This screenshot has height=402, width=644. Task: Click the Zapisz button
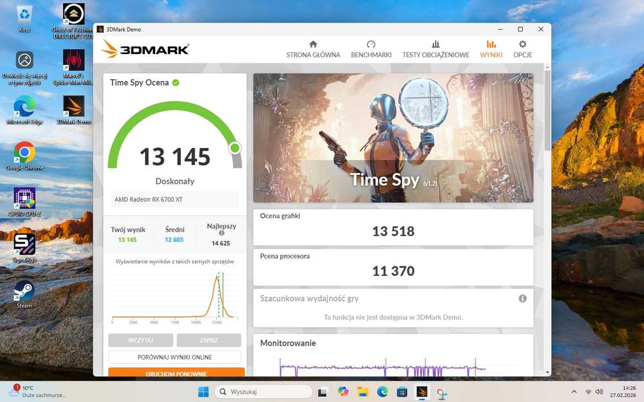click(x=209, y=340)
